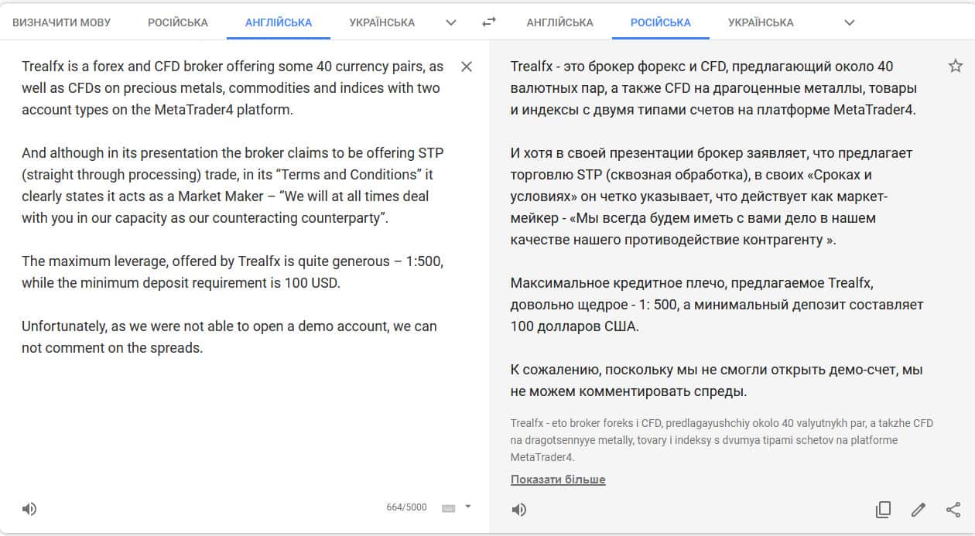Copy the translation to clipboard
Screen dimensions: 975x536
(883, 509)
